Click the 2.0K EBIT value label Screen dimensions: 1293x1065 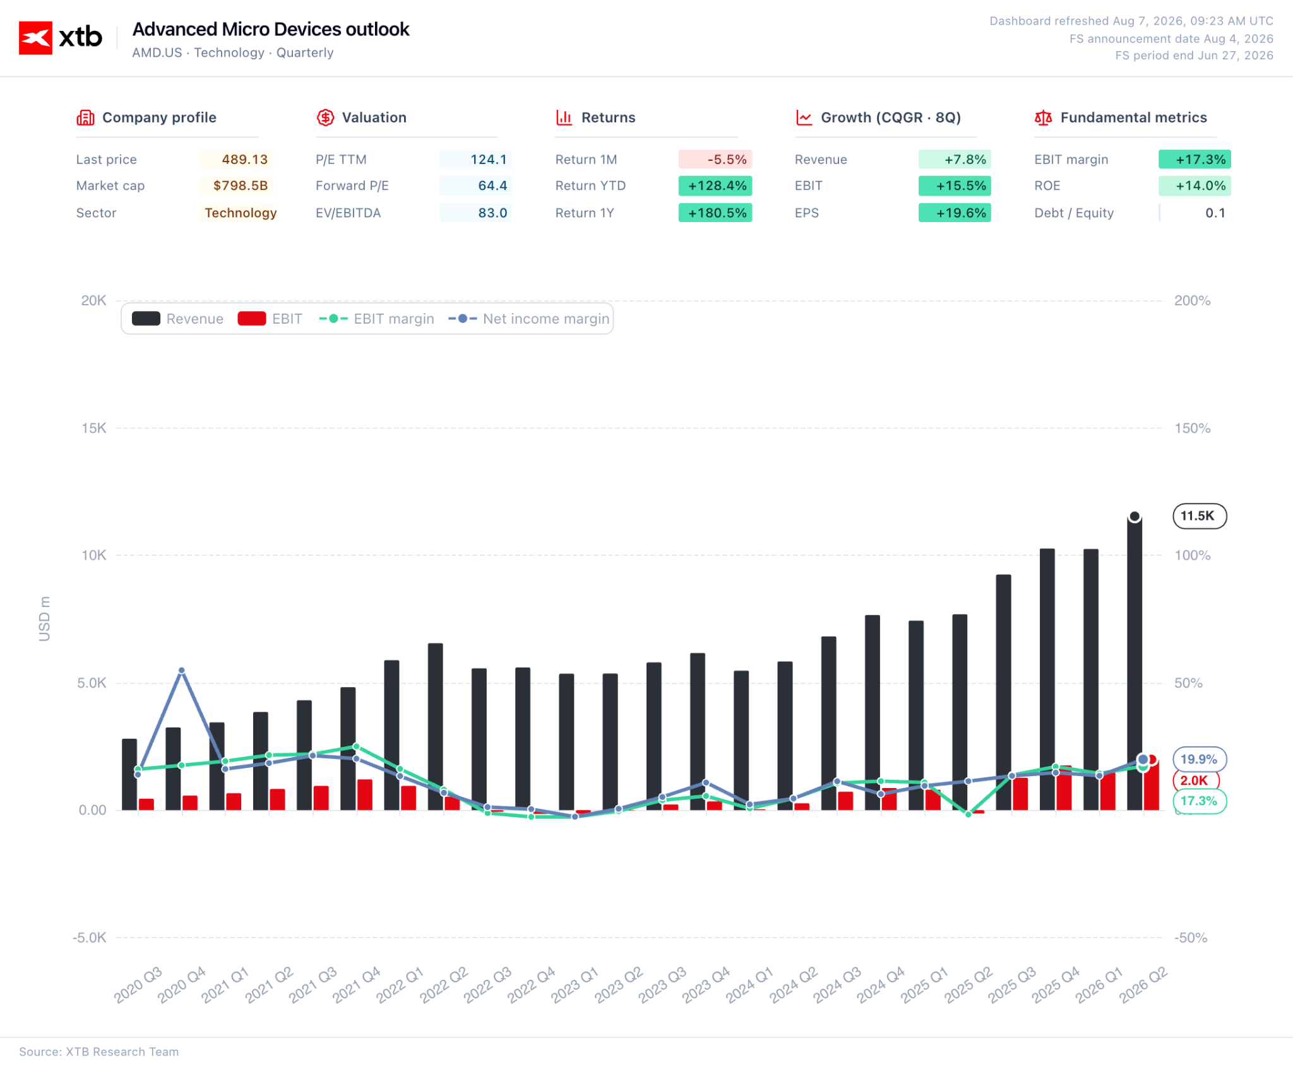coord(1195,780)
